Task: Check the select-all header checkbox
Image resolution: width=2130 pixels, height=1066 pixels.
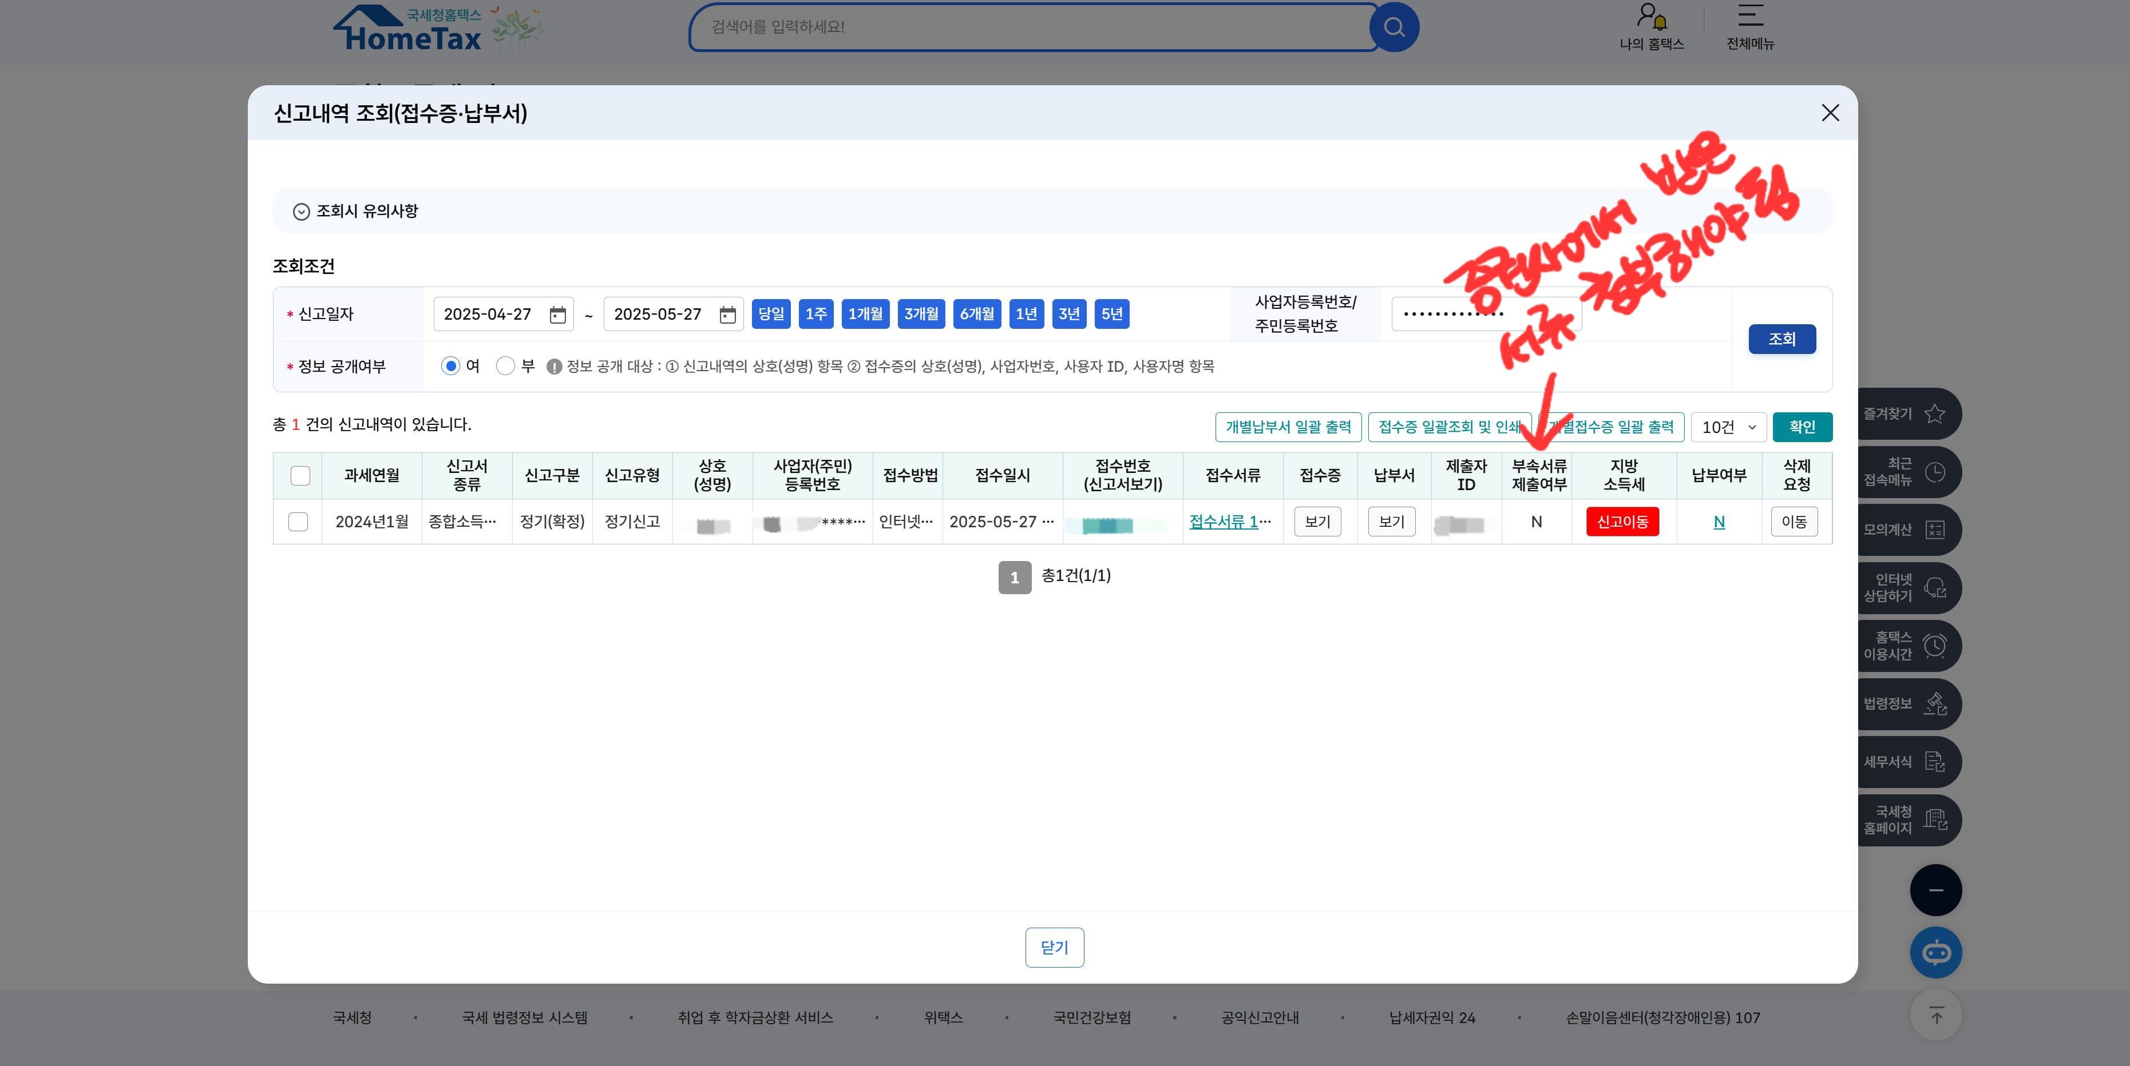Action: (300, 476)
